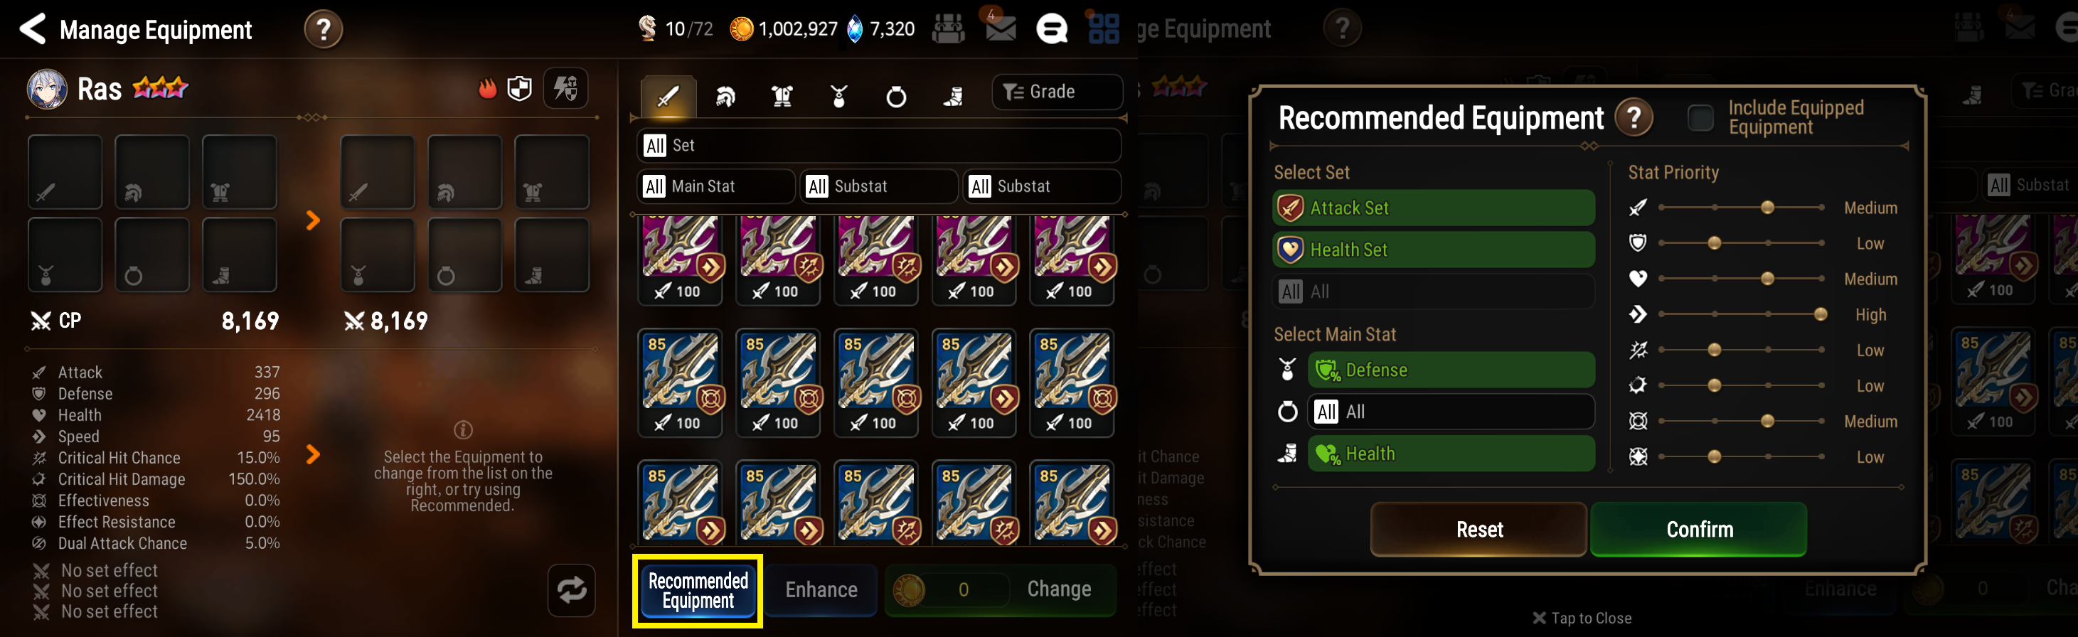Select the empty weapon equipment slot

tap(65, 172)
